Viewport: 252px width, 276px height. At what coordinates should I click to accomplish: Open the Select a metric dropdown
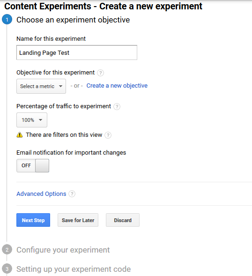pyautogui.click(x=41, y=86)
